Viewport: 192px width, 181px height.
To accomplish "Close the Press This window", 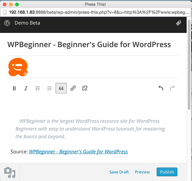I will pyautogui.click(x=4, y=4).
